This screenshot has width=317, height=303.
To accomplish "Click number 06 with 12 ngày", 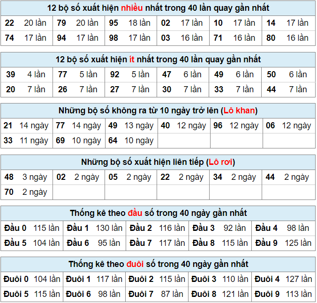I will point(289,126).
